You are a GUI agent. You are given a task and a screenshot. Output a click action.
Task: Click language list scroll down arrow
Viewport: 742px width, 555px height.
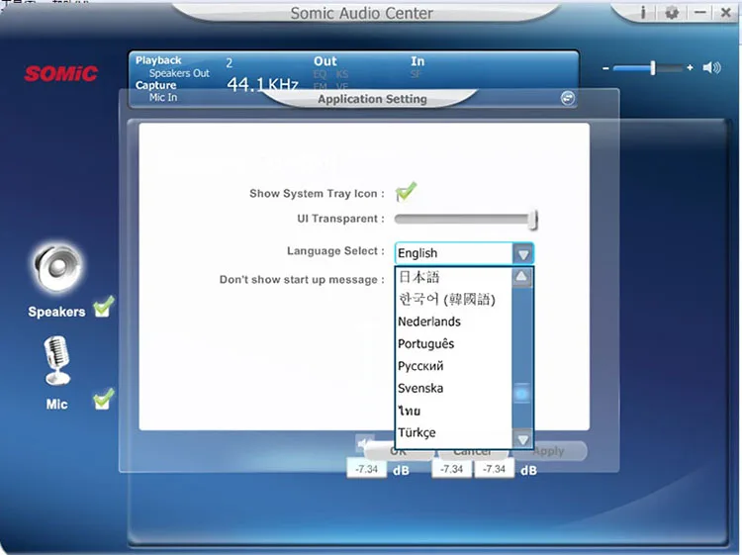click(x=522, y=439)
